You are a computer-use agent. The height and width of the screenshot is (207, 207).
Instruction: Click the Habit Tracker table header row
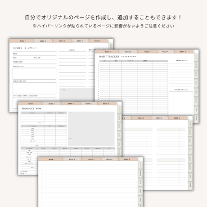pyautogui.click(x=134, y=61)
